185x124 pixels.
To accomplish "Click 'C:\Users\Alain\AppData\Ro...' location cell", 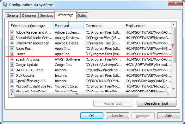I will point(148,81).
